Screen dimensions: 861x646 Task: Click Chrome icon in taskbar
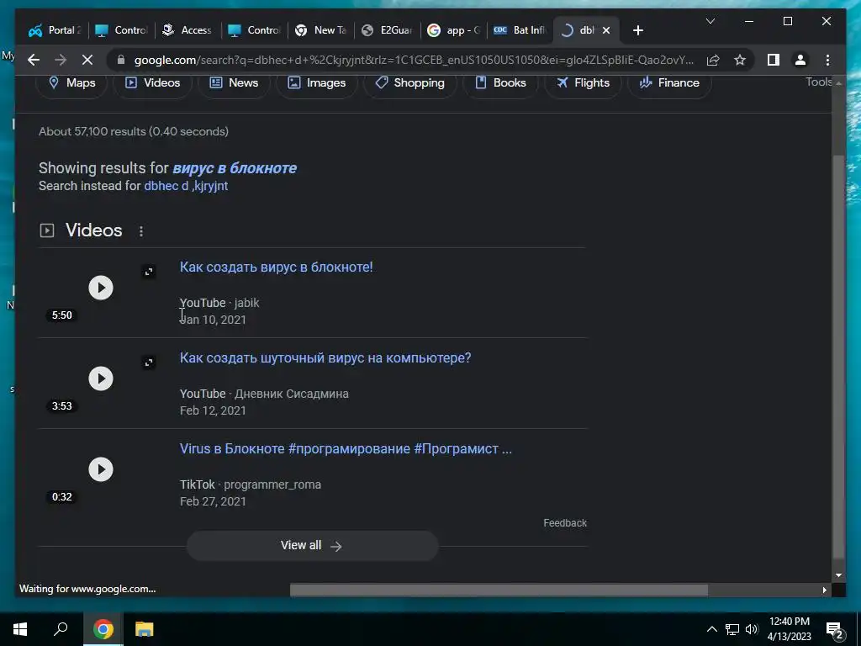[x=103, y=629]
